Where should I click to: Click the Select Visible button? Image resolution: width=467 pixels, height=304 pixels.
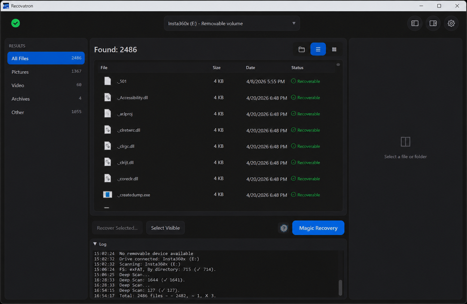click(x=165, y=228)
